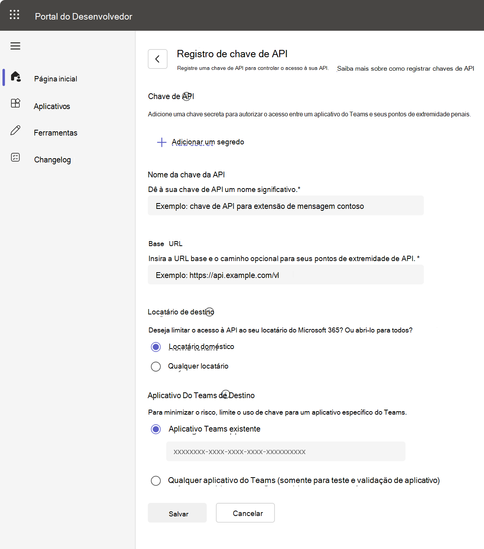This screenshot has height=549, width=484.
Task: Open Página inicial in the sidebar
Action: (x=56, y=79)
